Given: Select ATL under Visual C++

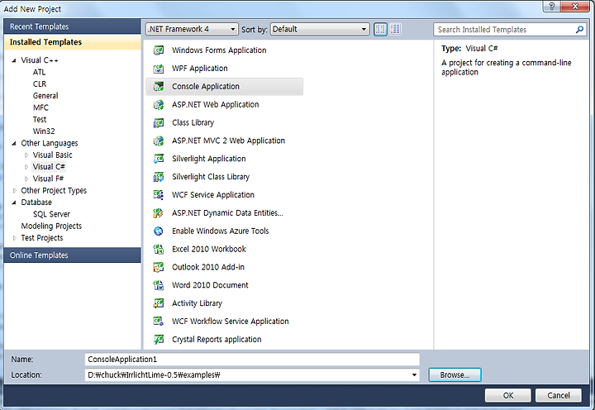Looking at the screenshot, I should (39, 72).
